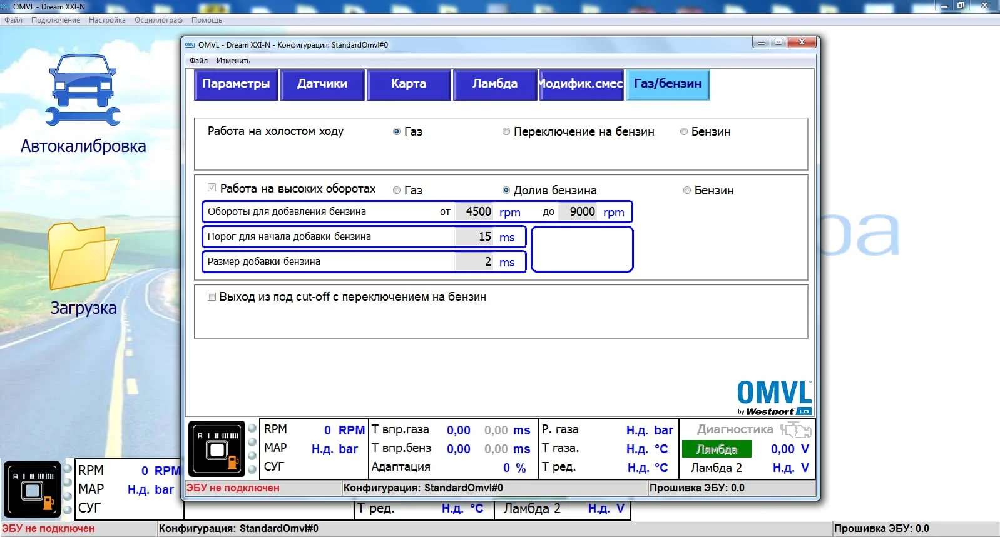Image resolution: width=1000 pixels, height=537 pixels.
Task: Click the petrol addition threshold 15 ms field
Action: [x=475, y=237]
